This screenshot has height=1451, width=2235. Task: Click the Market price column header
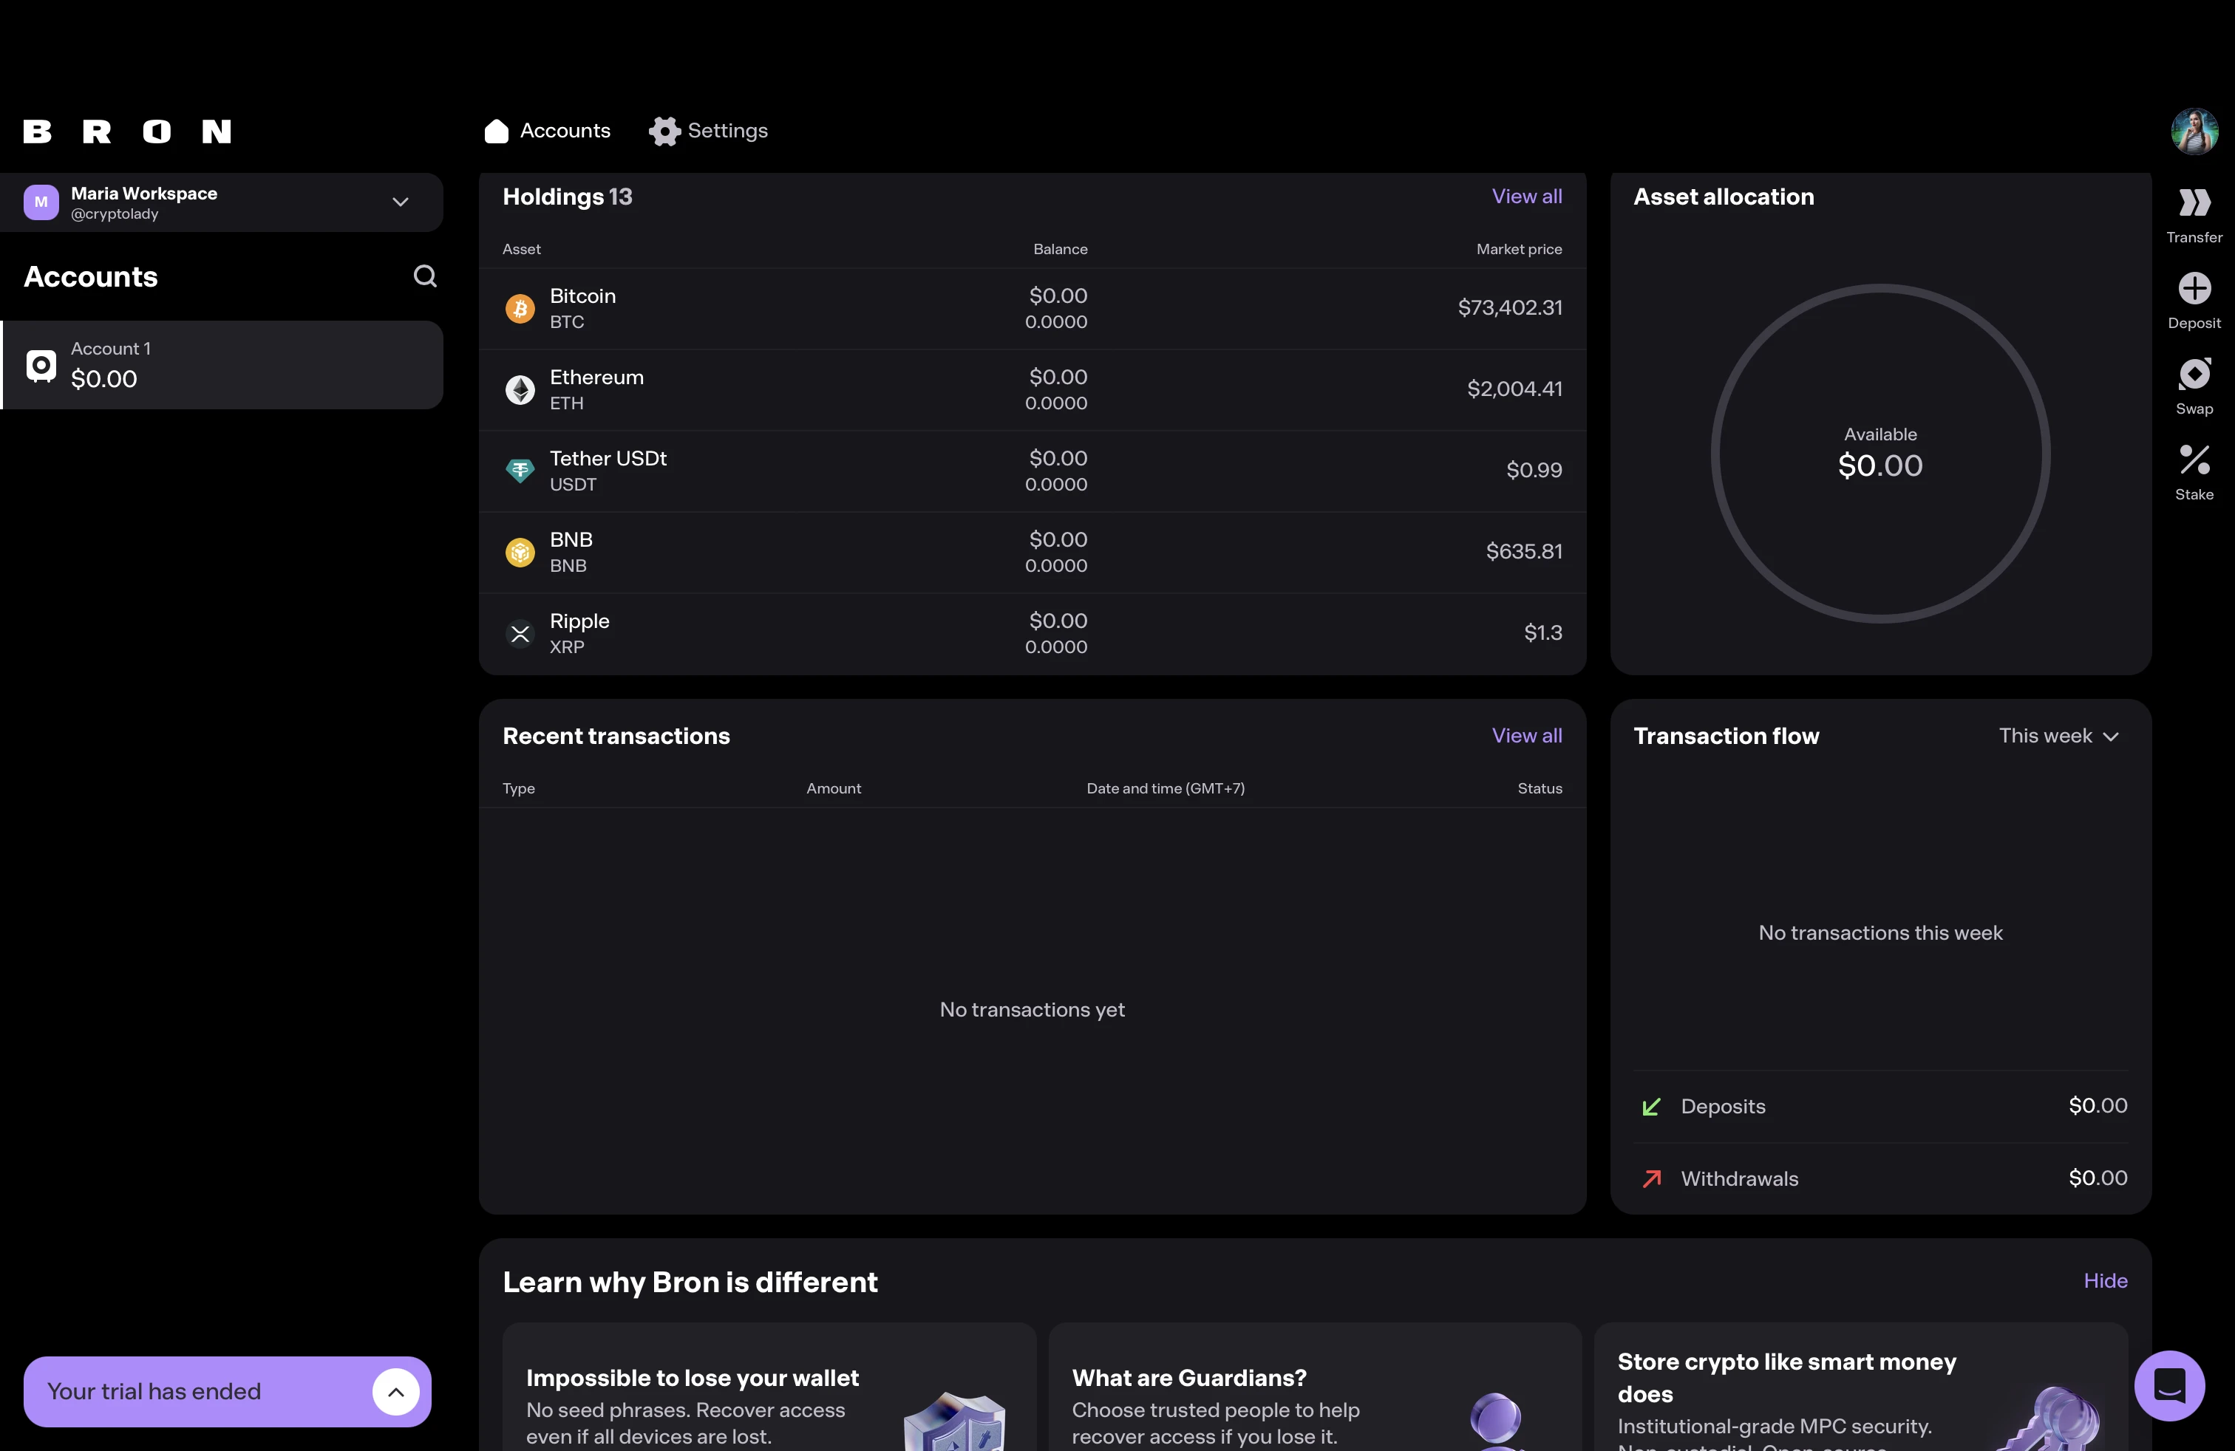(x=1519, y=249)
